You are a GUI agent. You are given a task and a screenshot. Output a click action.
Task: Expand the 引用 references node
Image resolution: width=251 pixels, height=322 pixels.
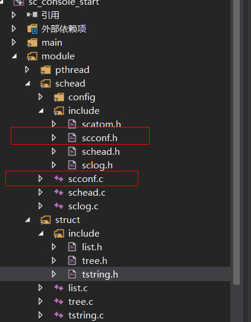coord(14,15)
